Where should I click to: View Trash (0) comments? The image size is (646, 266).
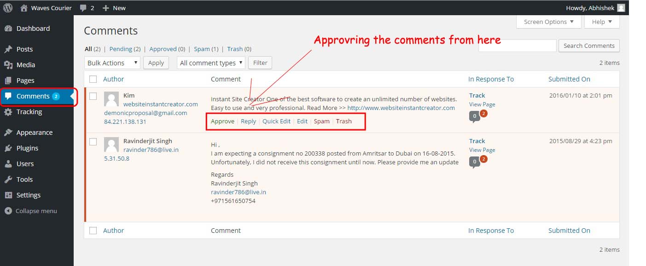(x=239, y=49)
